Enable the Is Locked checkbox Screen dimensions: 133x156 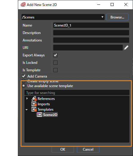tap(55, 63)
